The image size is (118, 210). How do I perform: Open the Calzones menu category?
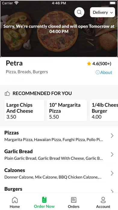coord(59,173)
